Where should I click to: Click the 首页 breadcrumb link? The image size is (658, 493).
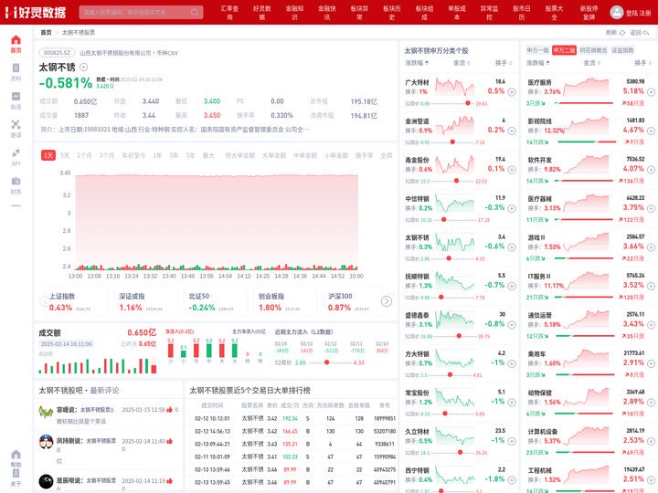coord(47,32)
